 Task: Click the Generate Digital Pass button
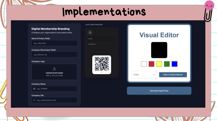point(159,91)
